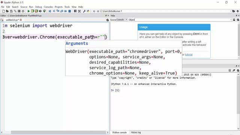Step over the current line debug icon
This screenshot has width=240, height=135.
point(54,11)
